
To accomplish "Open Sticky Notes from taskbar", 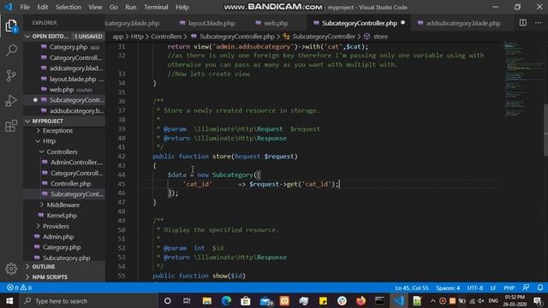I will point(323,300).
